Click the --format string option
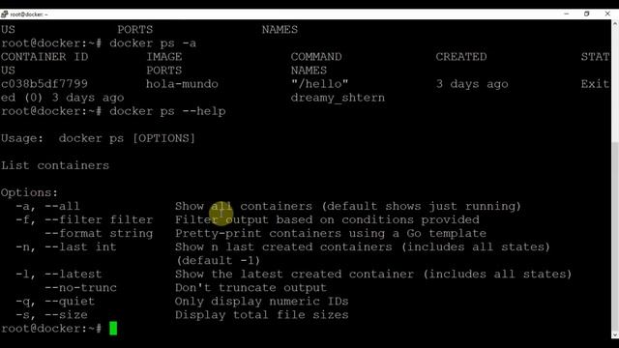Image resolution: width=619 pixels, height=348 pixels. click(99, 234)
